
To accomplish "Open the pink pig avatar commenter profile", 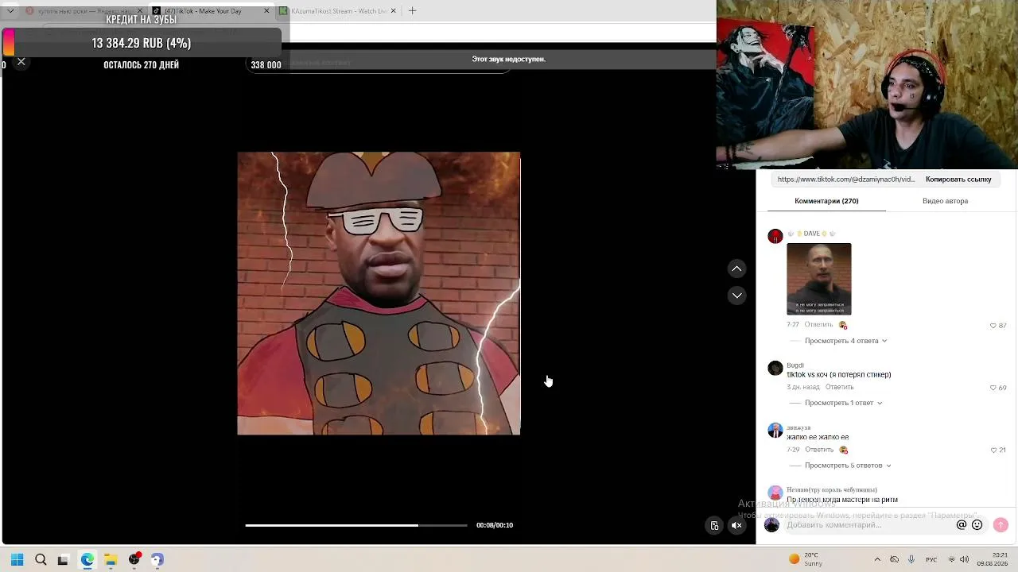I will [x=775, y=493].
